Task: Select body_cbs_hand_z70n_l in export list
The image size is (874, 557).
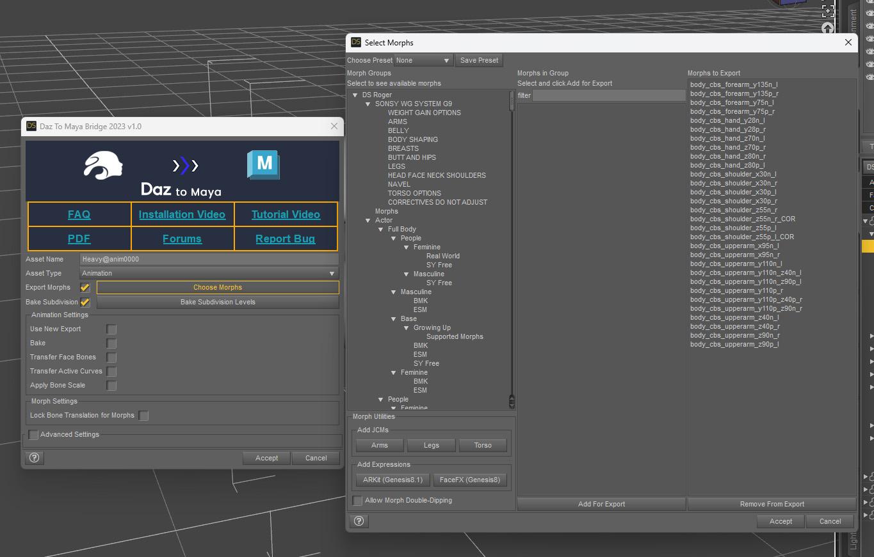Action: click(x=727, y=138)
